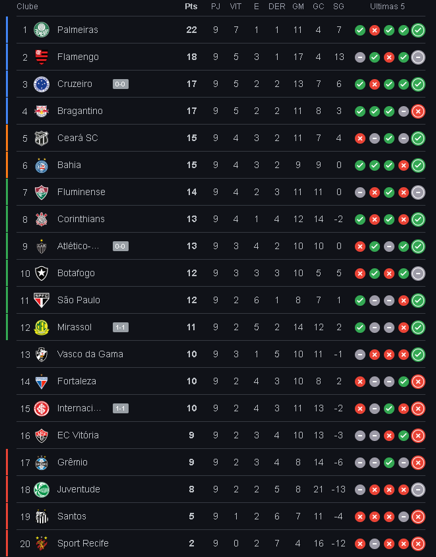Open the Vasco da Gama team link
Viewport: 436px width, 557px height.
[90, 354]
